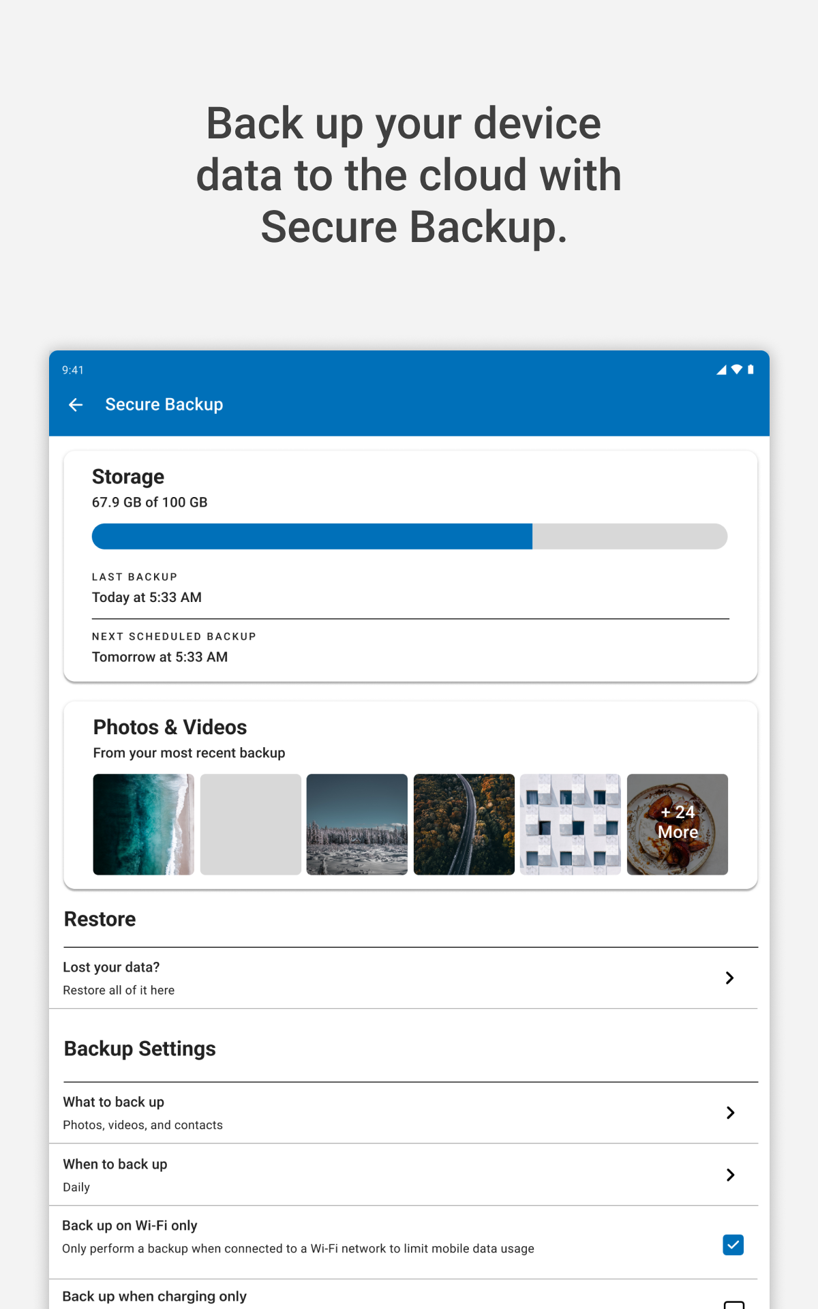818x1309 pixels.
Task: Open the blank gray placeholder thumbnail
Action: (251, 824)
